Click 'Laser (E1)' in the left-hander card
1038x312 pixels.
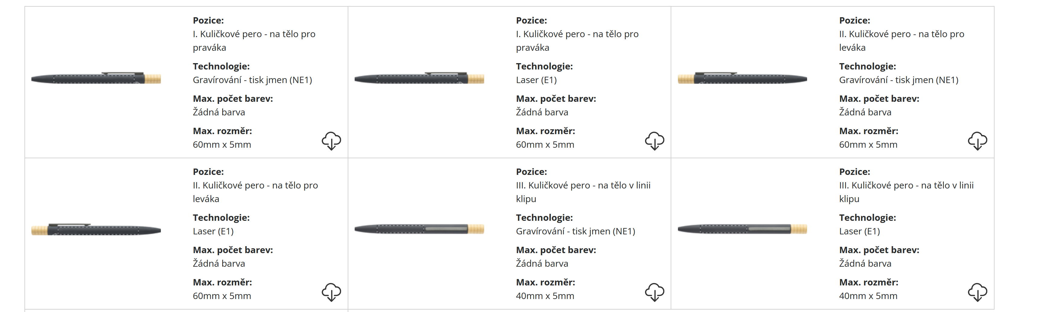[x=213, y=231]
